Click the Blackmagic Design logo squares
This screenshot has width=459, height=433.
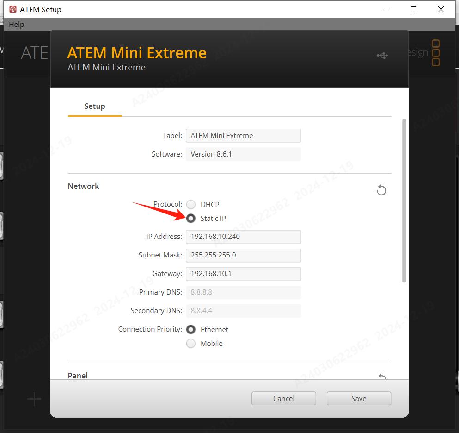[436, 53]
